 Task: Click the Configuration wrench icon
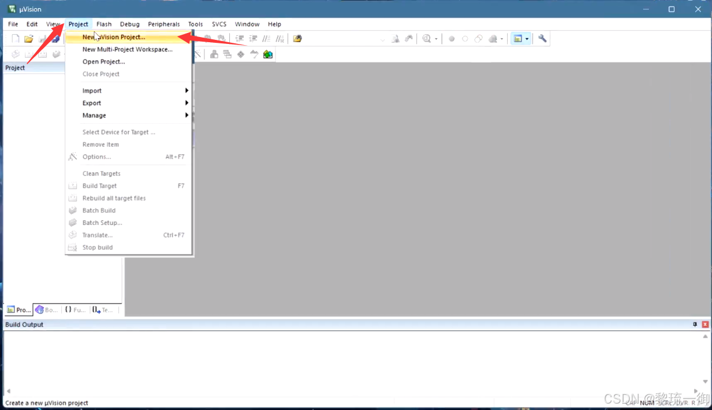coord(542,39)
